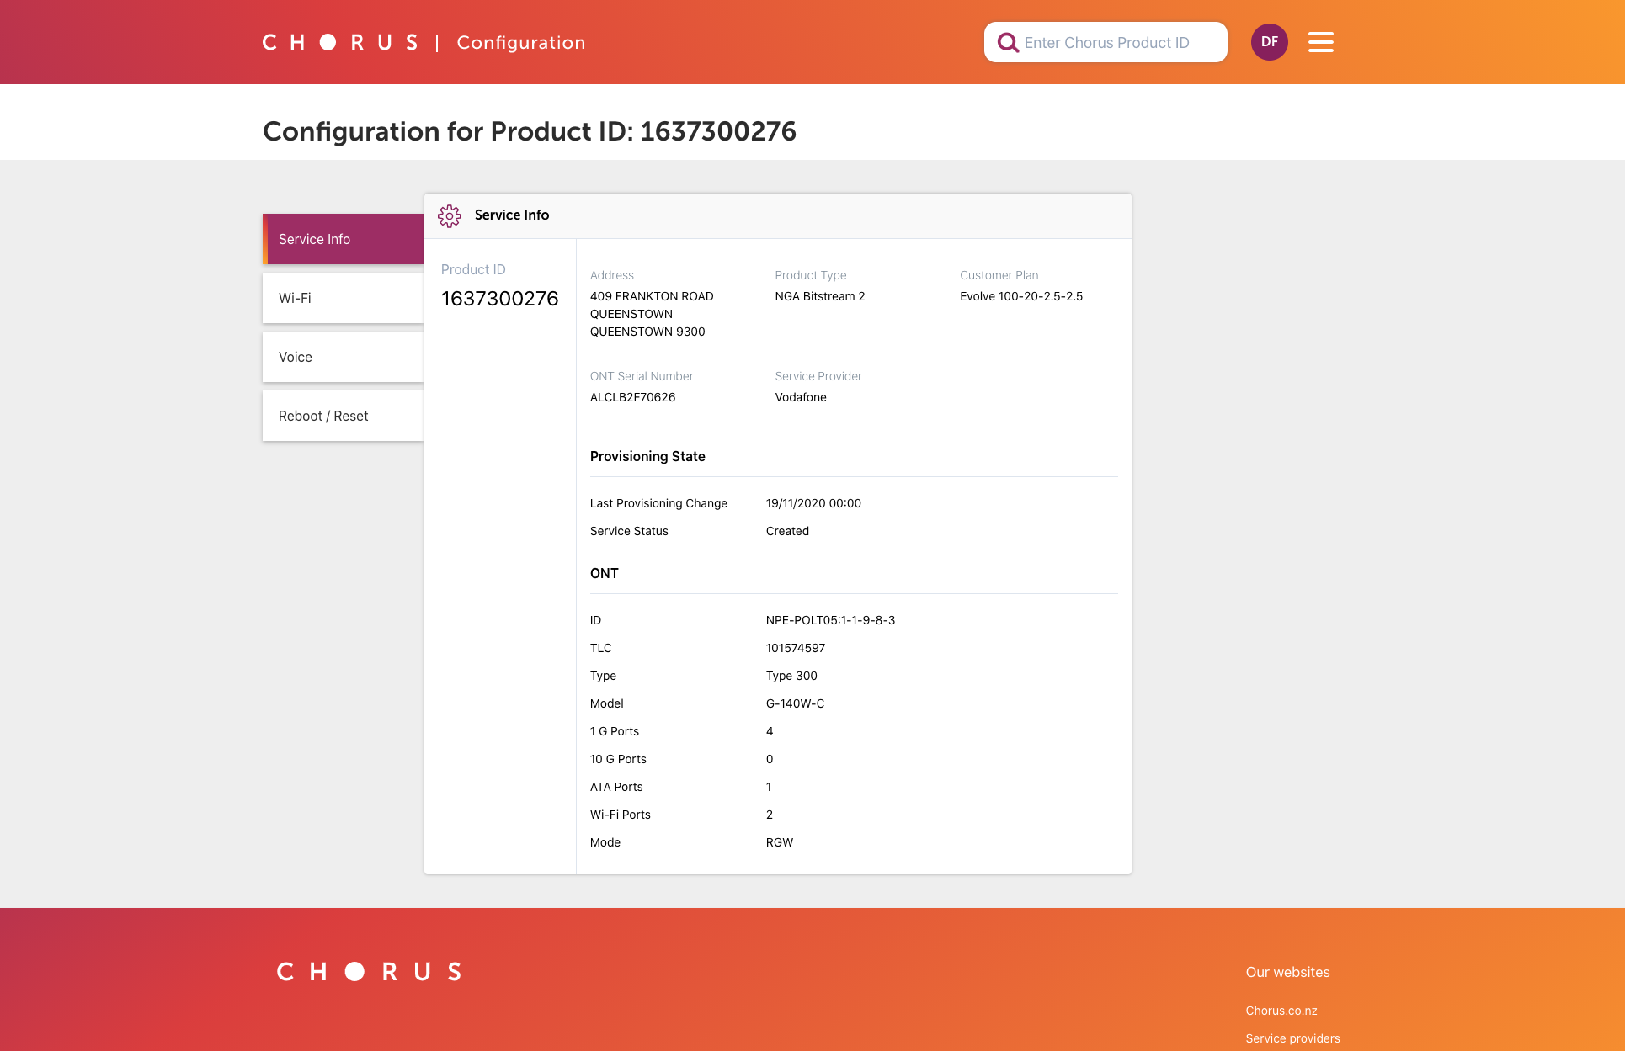The width and height of the screenshot is (1625, 1051).
Task: Click the QUEENSTOWN 9300 address line
Action: coord(647,332)
